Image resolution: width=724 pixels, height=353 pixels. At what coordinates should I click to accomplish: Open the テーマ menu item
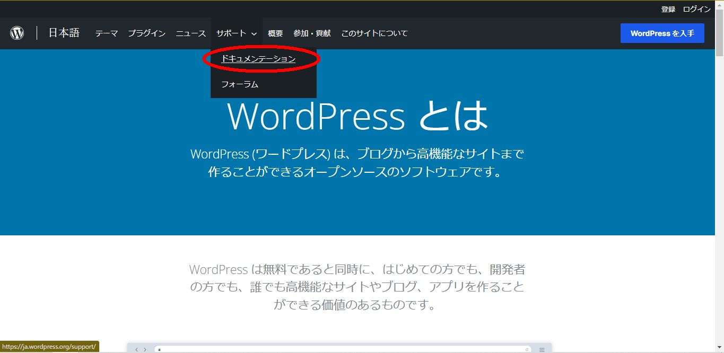[107, 33]
